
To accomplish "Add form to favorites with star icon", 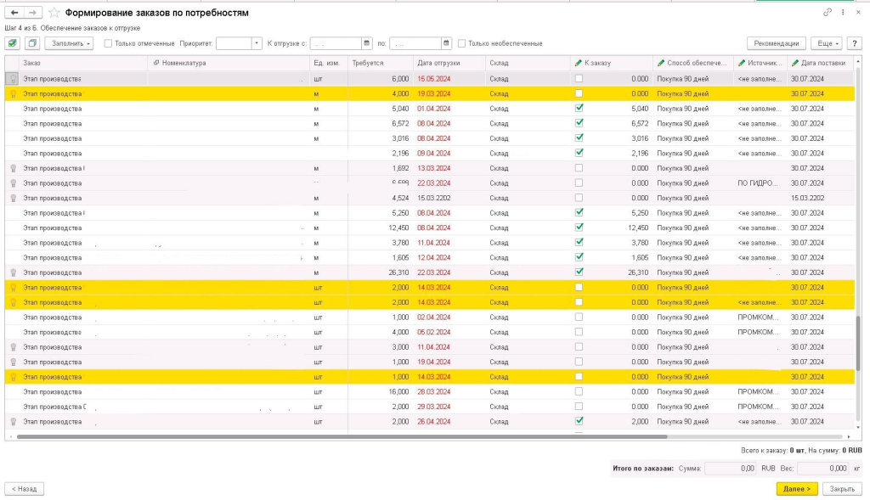I will coord(54,13).
